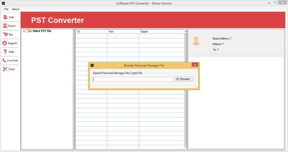Click the email list scroll up arrow
Image resolution: width=288 pixels, height=152 pixels.
(x=186, y=31)
